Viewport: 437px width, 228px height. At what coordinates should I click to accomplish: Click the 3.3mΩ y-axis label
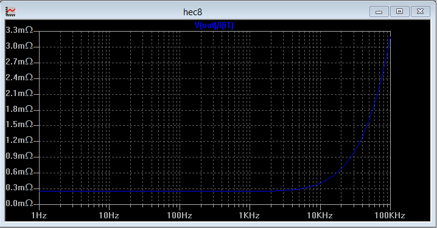pos(19,30)
